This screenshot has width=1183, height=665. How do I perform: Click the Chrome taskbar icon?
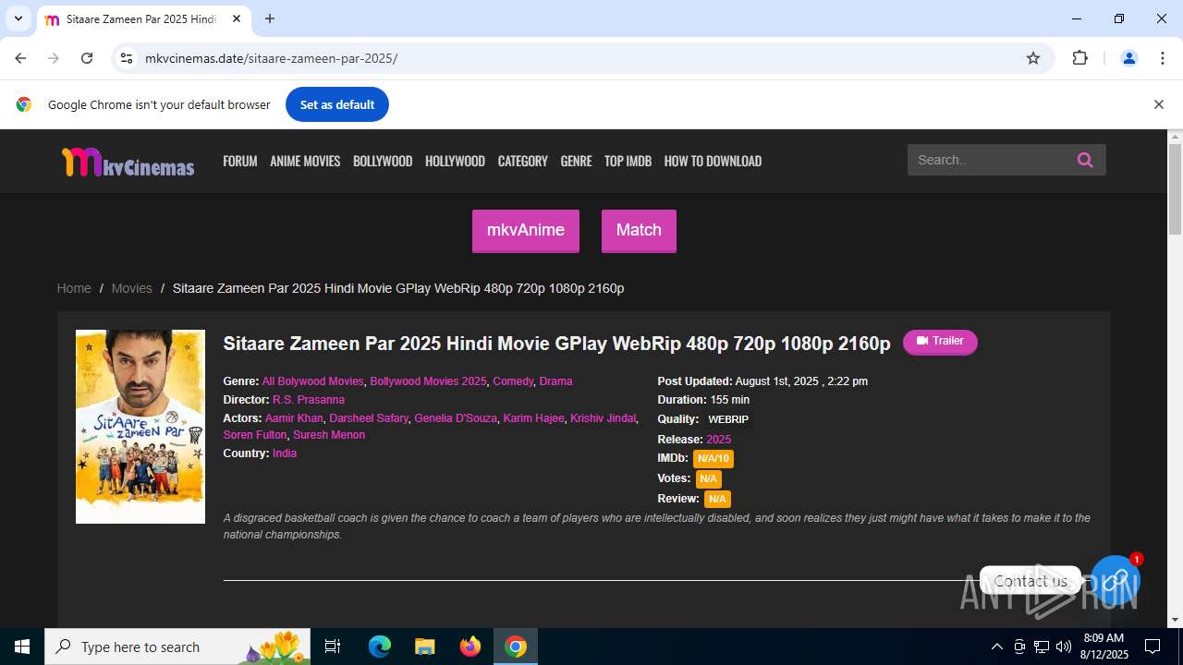pos(516,647)
